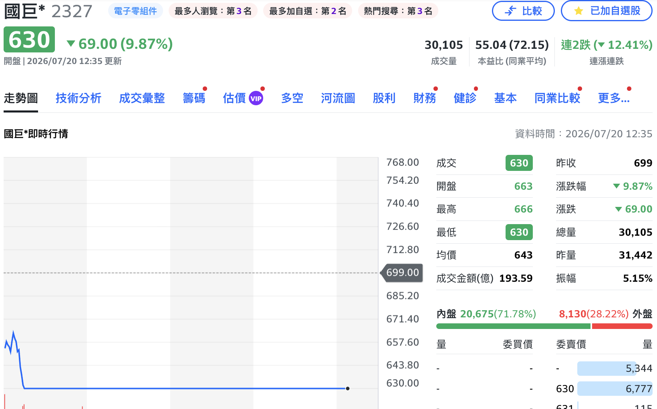The image size is (657, 409).
Task: Click the purple VIP badge next to 估價
Action: pyautogui.click(x=256, y=98)
